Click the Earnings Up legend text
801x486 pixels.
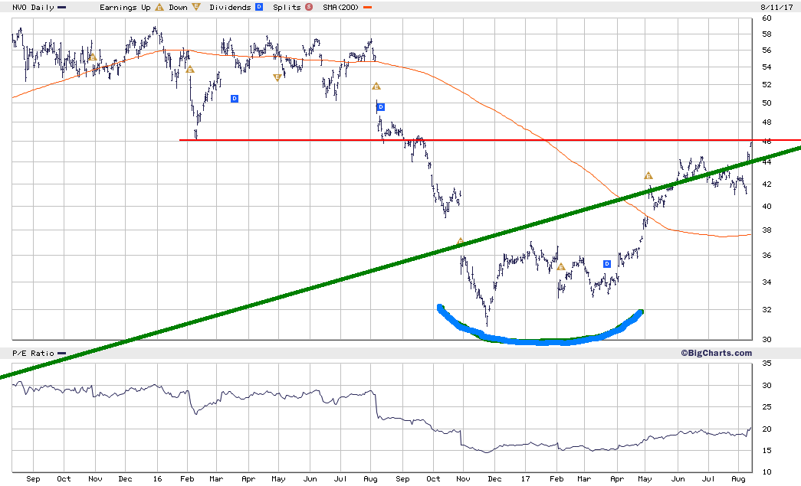125,7
